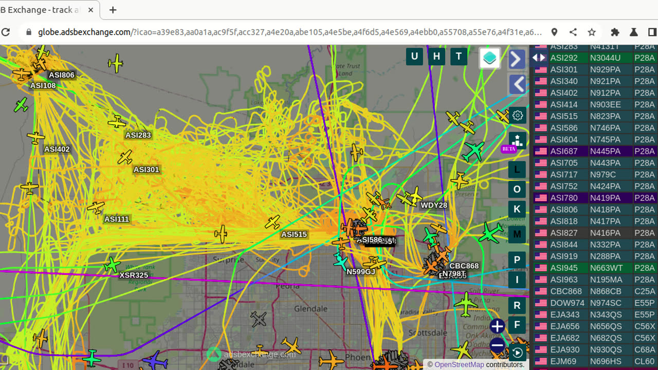Toggle the K map button

click(517, 209)
